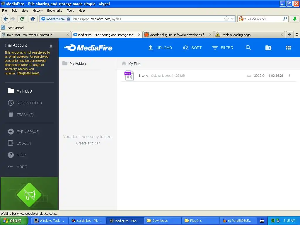Open the FILTER options
The height and width of the screenshot is (225, 300).
point(223,48)
